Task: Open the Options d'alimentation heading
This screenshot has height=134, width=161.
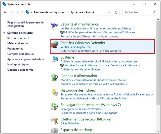Action: click(x=79, y=76)
